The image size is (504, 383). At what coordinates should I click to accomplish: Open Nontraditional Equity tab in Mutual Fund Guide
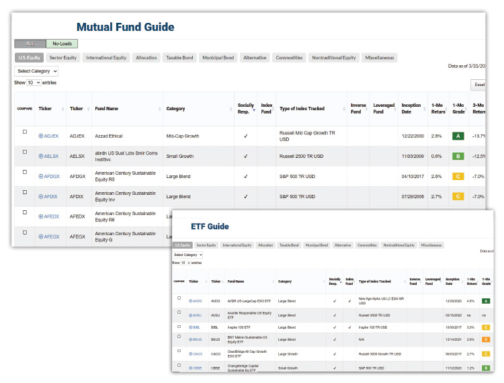pos(334,58)
